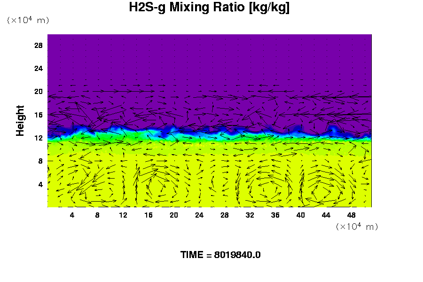Click the top-left (×10⁴ m) unit label
The image size is (423, 282).
(28, 20)
